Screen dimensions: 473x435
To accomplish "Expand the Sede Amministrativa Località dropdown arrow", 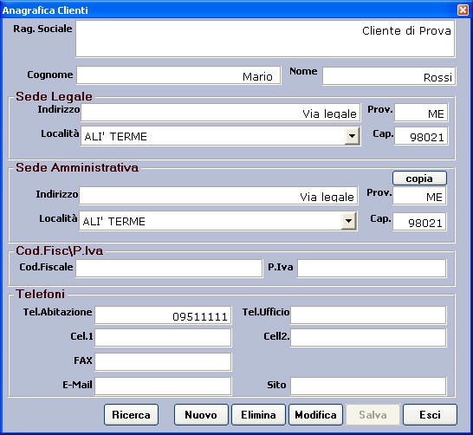I will (x=349, y=221).
